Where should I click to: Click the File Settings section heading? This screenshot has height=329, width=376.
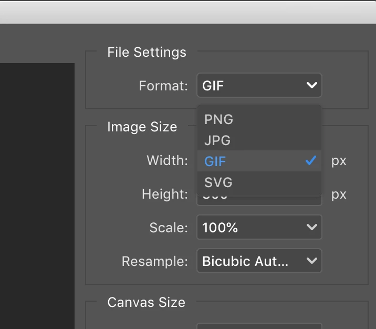click(x=147, y=53)
